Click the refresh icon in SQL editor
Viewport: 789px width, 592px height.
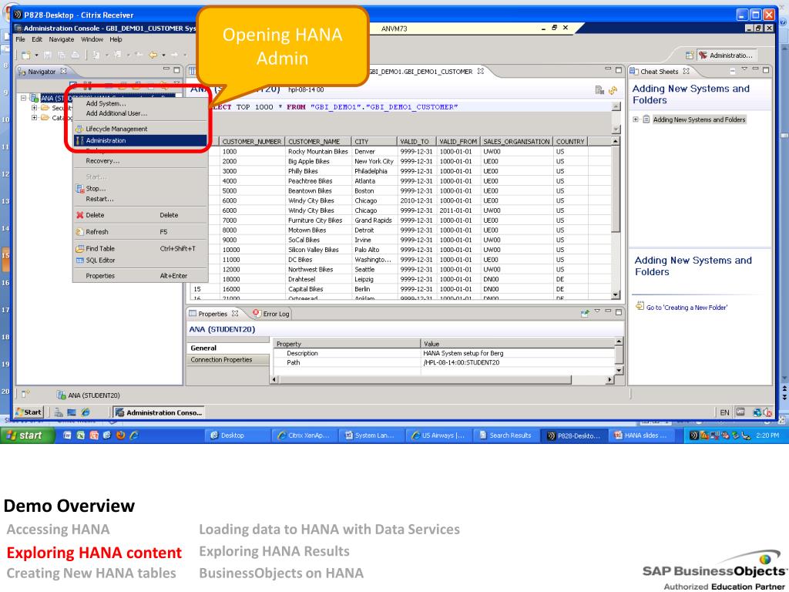tap(613, 91)
